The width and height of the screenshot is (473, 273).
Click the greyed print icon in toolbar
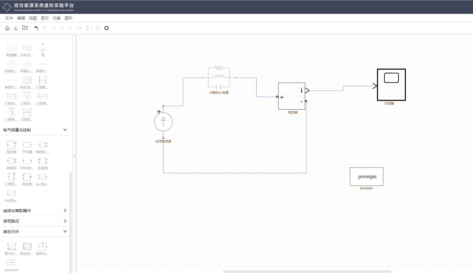(98, 28)
